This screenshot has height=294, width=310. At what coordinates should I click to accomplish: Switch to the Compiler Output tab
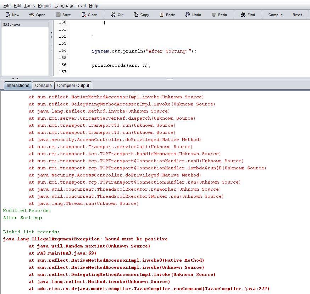coord(73,85)
